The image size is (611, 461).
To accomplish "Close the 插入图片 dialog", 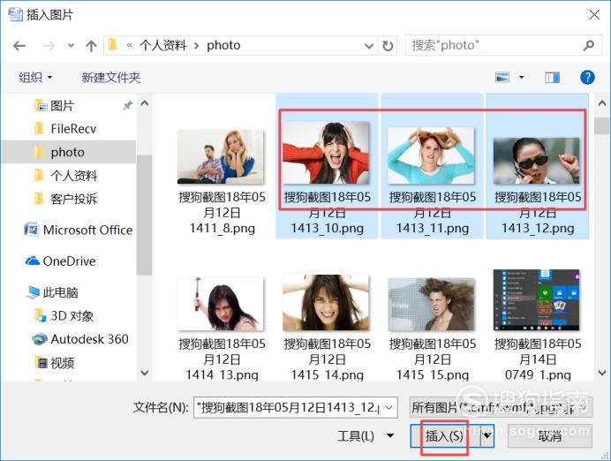I will 594,15.
